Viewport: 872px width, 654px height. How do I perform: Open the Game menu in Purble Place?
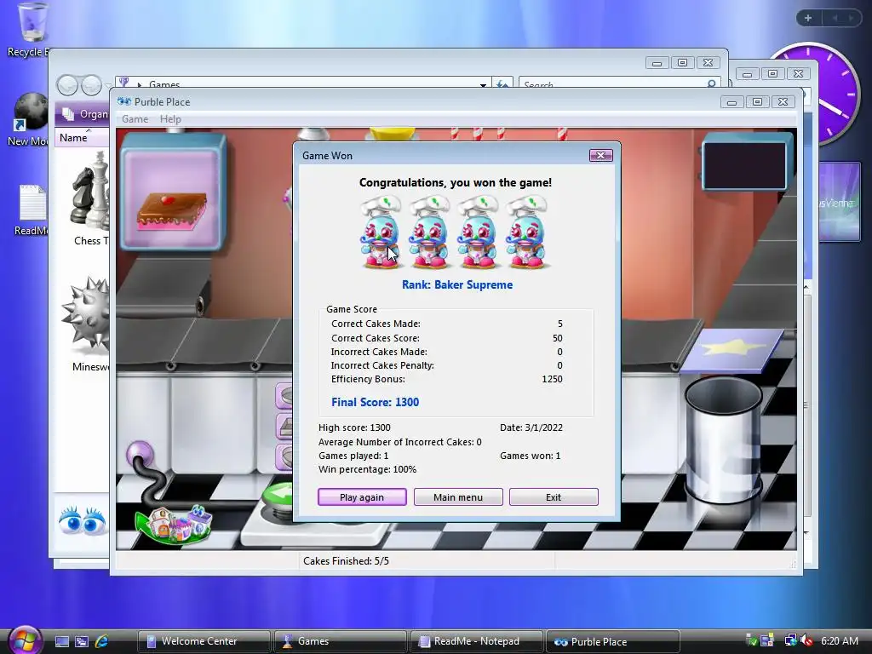tap(135, 119)
